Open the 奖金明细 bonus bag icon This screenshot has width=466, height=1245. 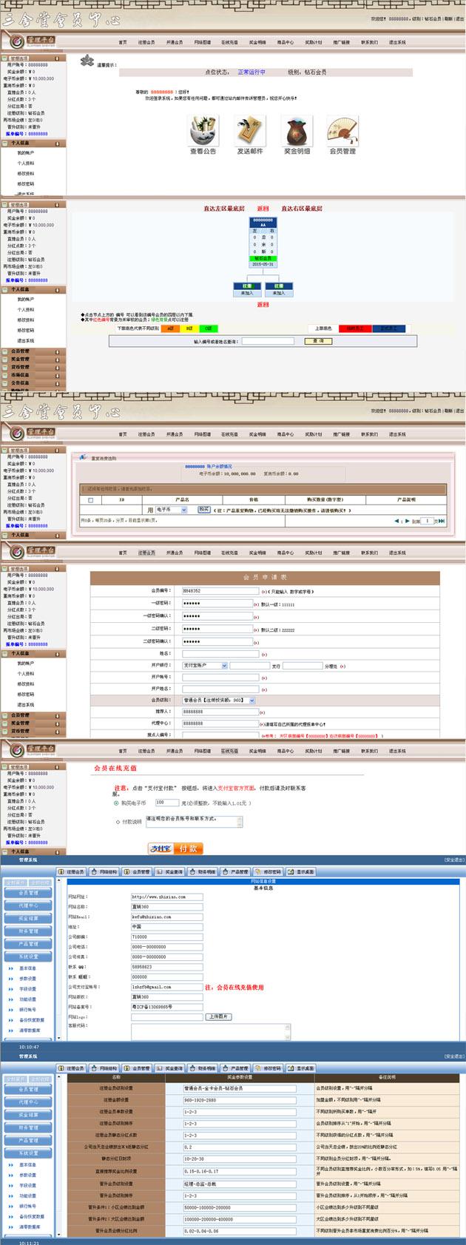coord(297,131)
